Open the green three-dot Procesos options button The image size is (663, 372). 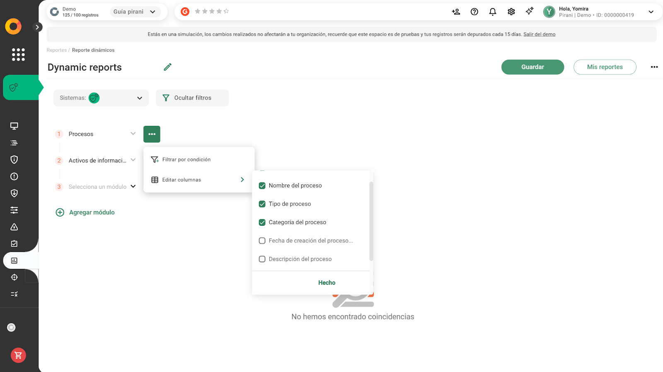(x=152, y=134)
